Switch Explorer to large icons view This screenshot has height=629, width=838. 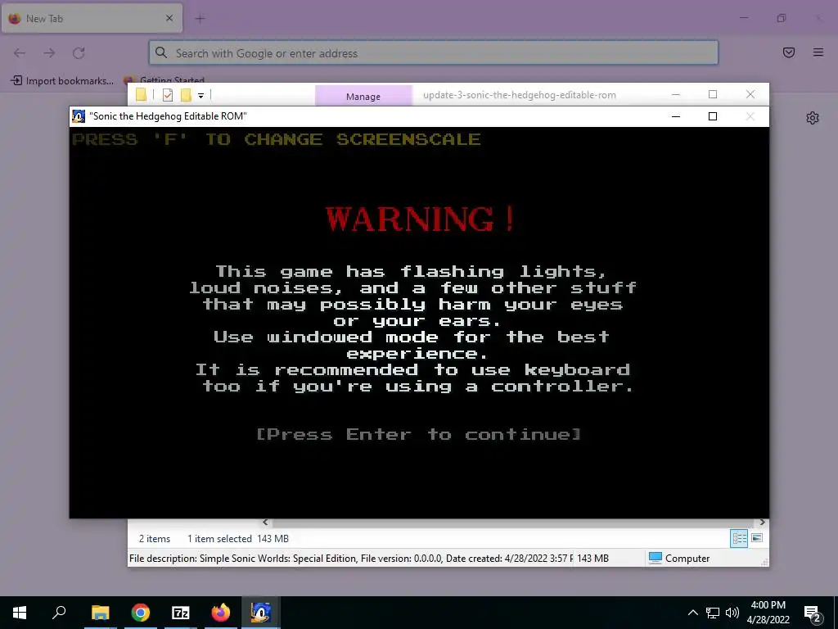click(757, 538)
